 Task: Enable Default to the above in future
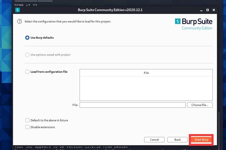tap(27, 120)
